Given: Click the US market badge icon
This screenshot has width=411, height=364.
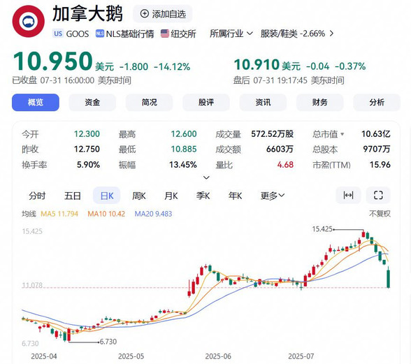Looking at the screenshot, I should pyautogui.click(x=58, y=34).
